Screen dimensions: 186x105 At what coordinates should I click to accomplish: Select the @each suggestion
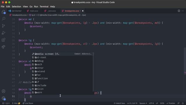[62, 64]
